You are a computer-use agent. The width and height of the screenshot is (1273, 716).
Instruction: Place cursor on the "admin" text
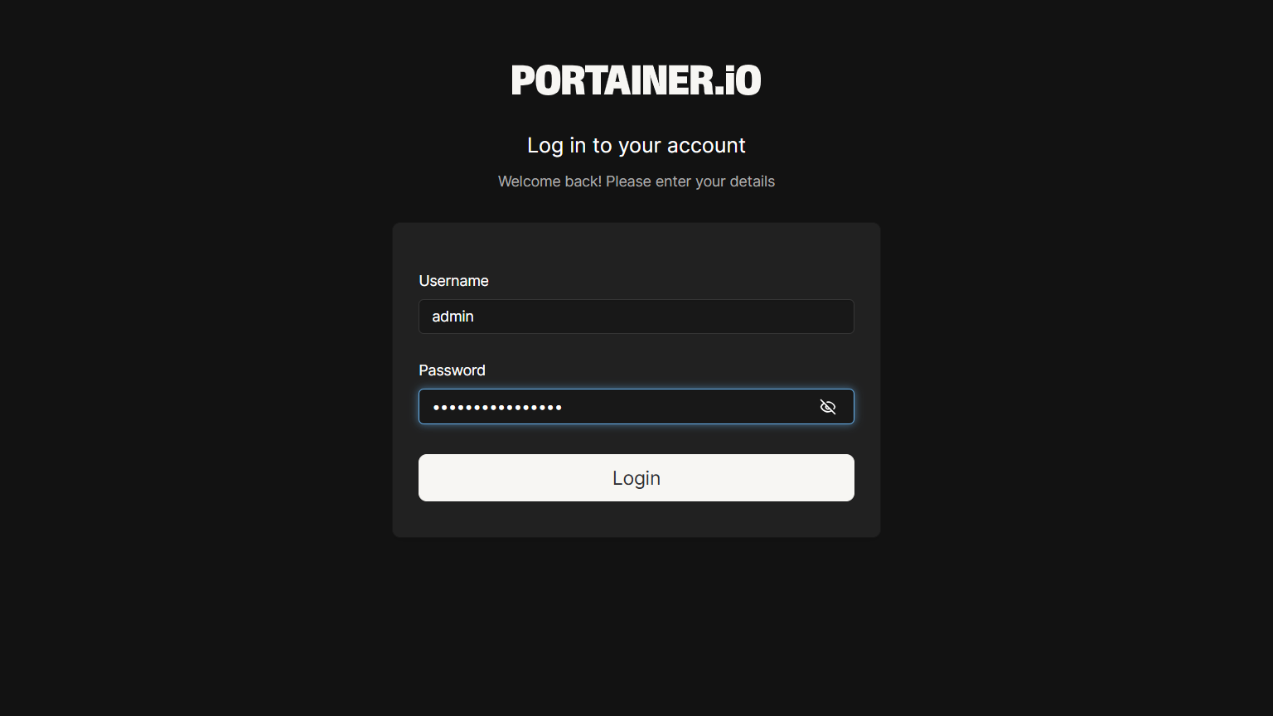point(453,317)
